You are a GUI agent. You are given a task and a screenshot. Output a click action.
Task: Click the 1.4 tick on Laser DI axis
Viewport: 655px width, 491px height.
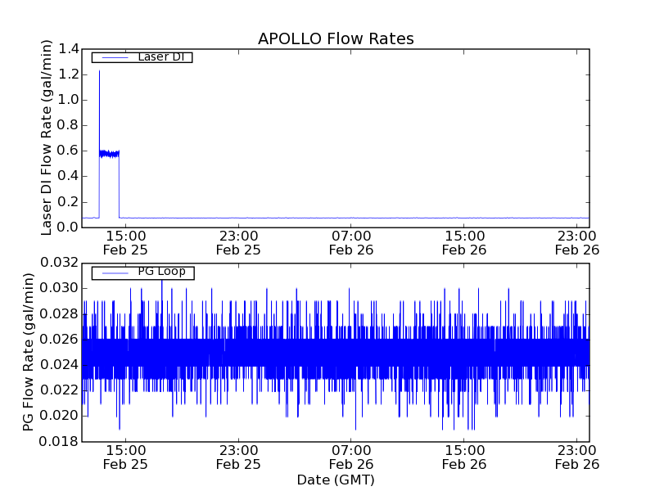68,49
